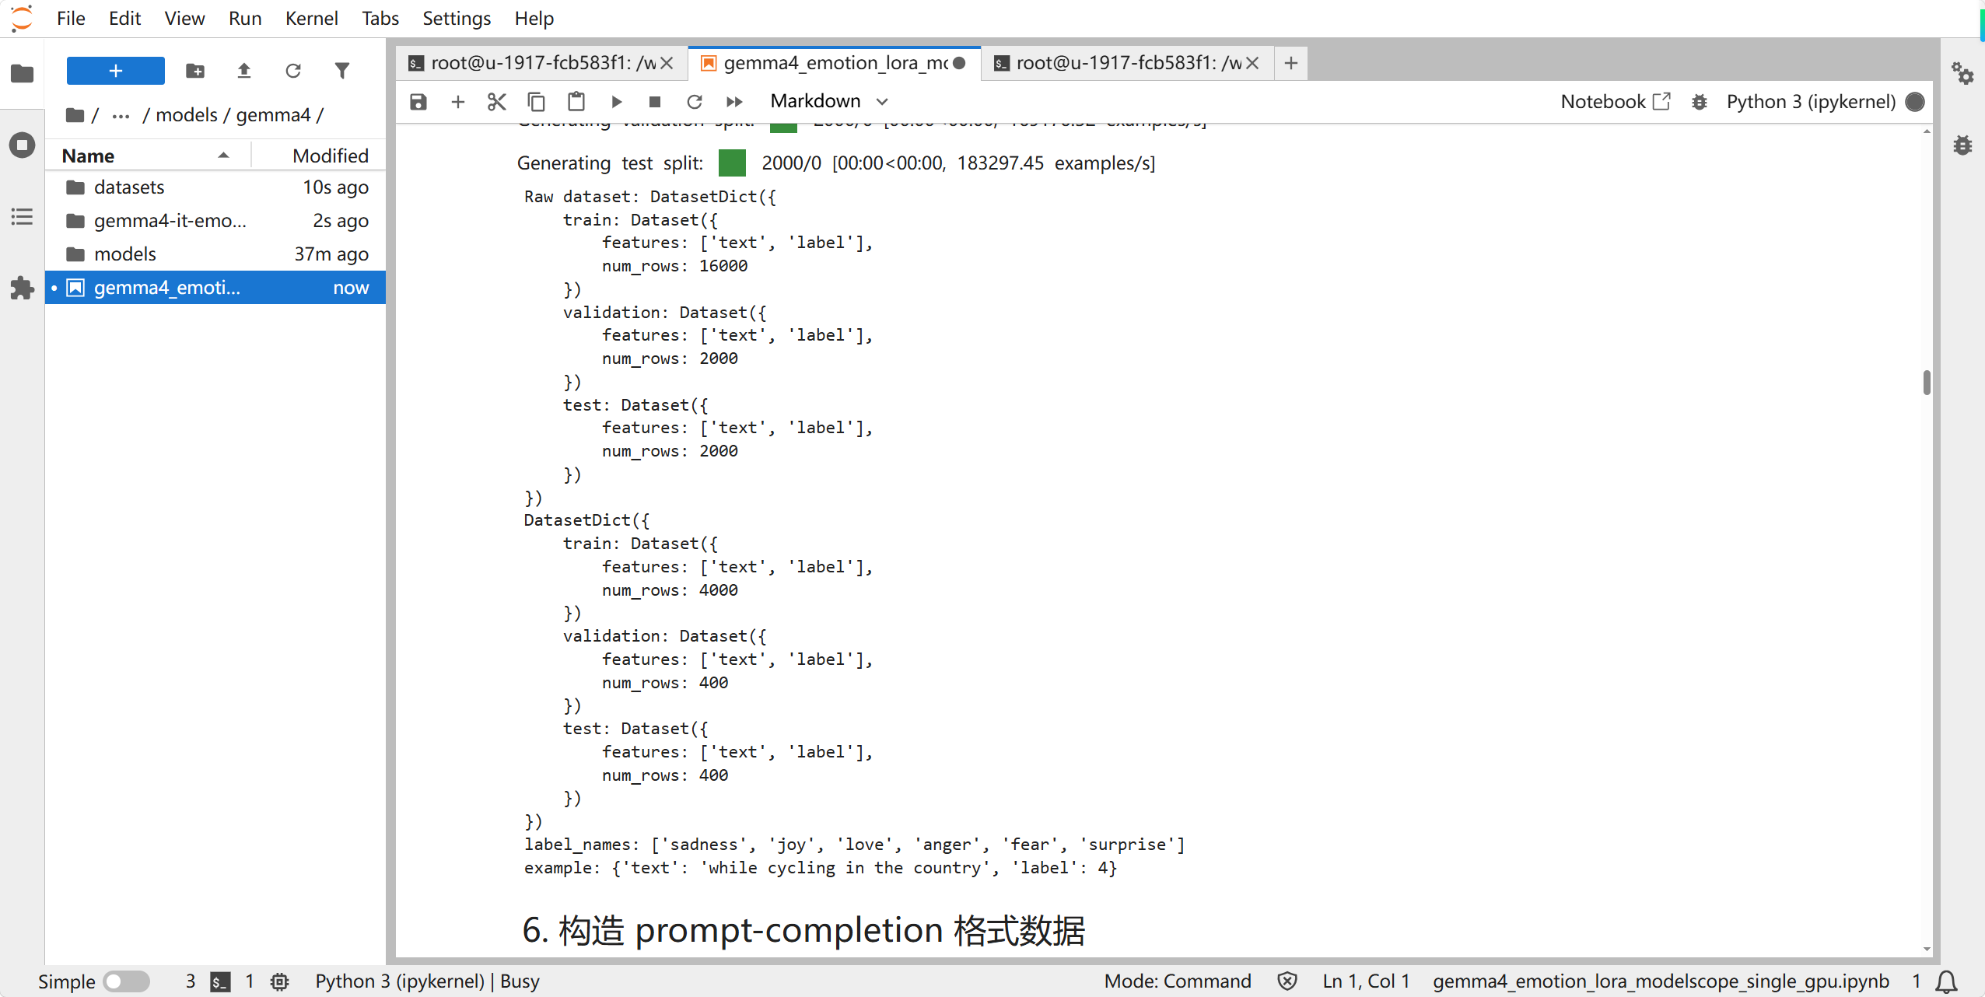This screenshot has height=997, width=1985.
Task: Open the Extension Manager panel
Action: pyautogui.click(x=22, y=288)
